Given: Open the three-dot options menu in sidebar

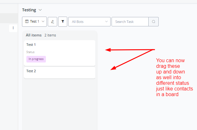Looking at the screenshot, I should click(13, 28).
